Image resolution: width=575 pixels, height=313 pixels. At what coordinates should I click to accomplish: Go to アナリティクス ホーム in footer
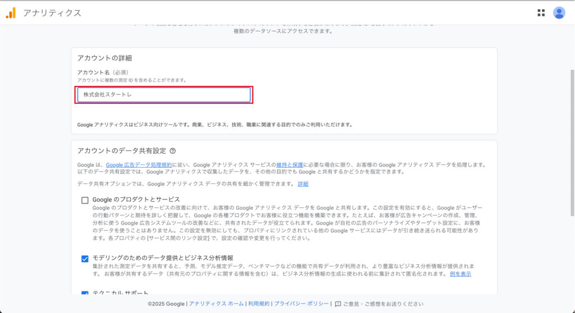click(216, 304)
